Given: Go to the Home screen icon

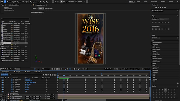Looking at the screenshot, I should [x=2, y=2].
